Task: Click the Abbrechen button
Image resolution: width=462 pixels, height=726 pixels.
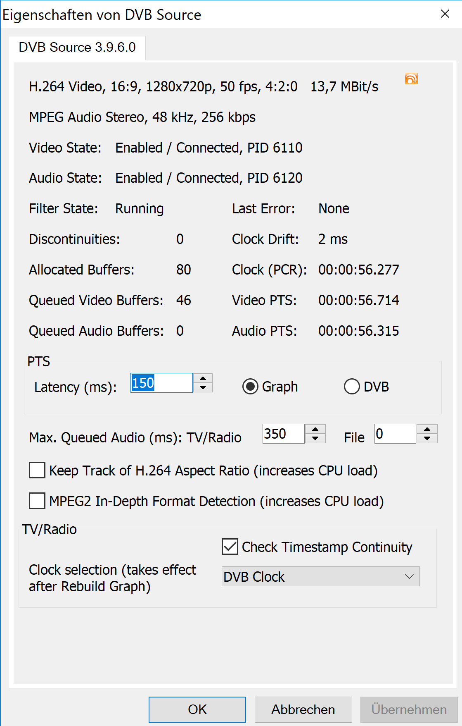Action: pos(303,709)
